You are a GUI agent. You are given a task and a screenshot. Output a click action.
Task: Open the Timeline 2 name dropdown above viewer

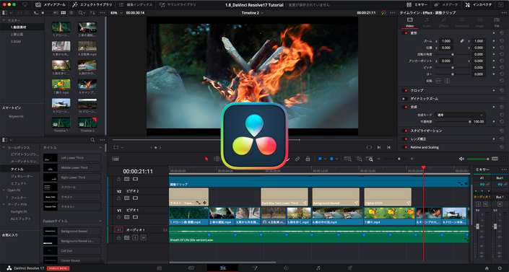click(x=252, y=13)
